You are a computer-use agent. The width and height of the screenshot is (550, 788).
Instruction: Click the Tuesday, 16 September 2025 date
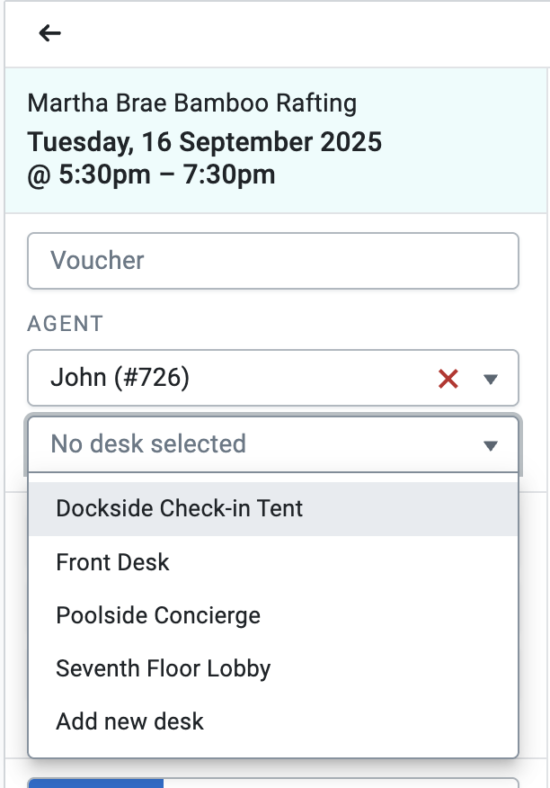[205, 141]
